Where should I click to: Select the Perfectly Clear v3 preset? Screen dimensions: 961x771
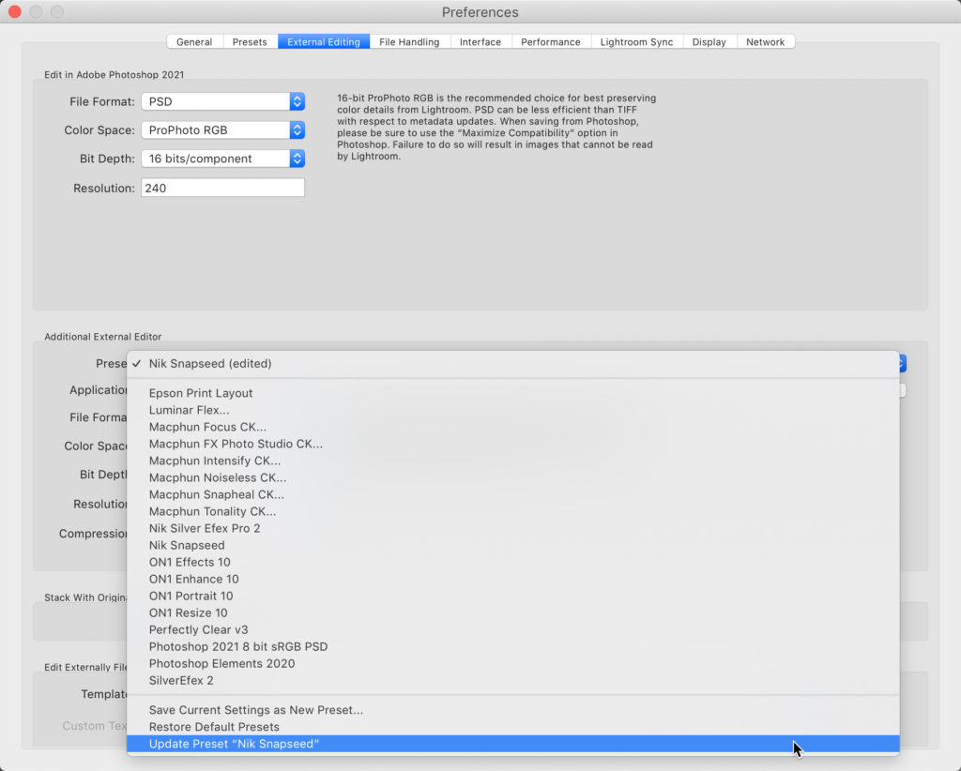click(198, 629)
